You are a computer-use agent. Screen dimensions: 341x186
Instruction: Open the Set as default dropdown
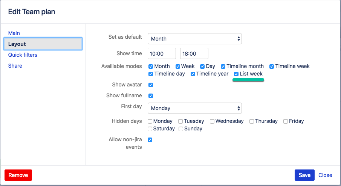coord(194,39)
